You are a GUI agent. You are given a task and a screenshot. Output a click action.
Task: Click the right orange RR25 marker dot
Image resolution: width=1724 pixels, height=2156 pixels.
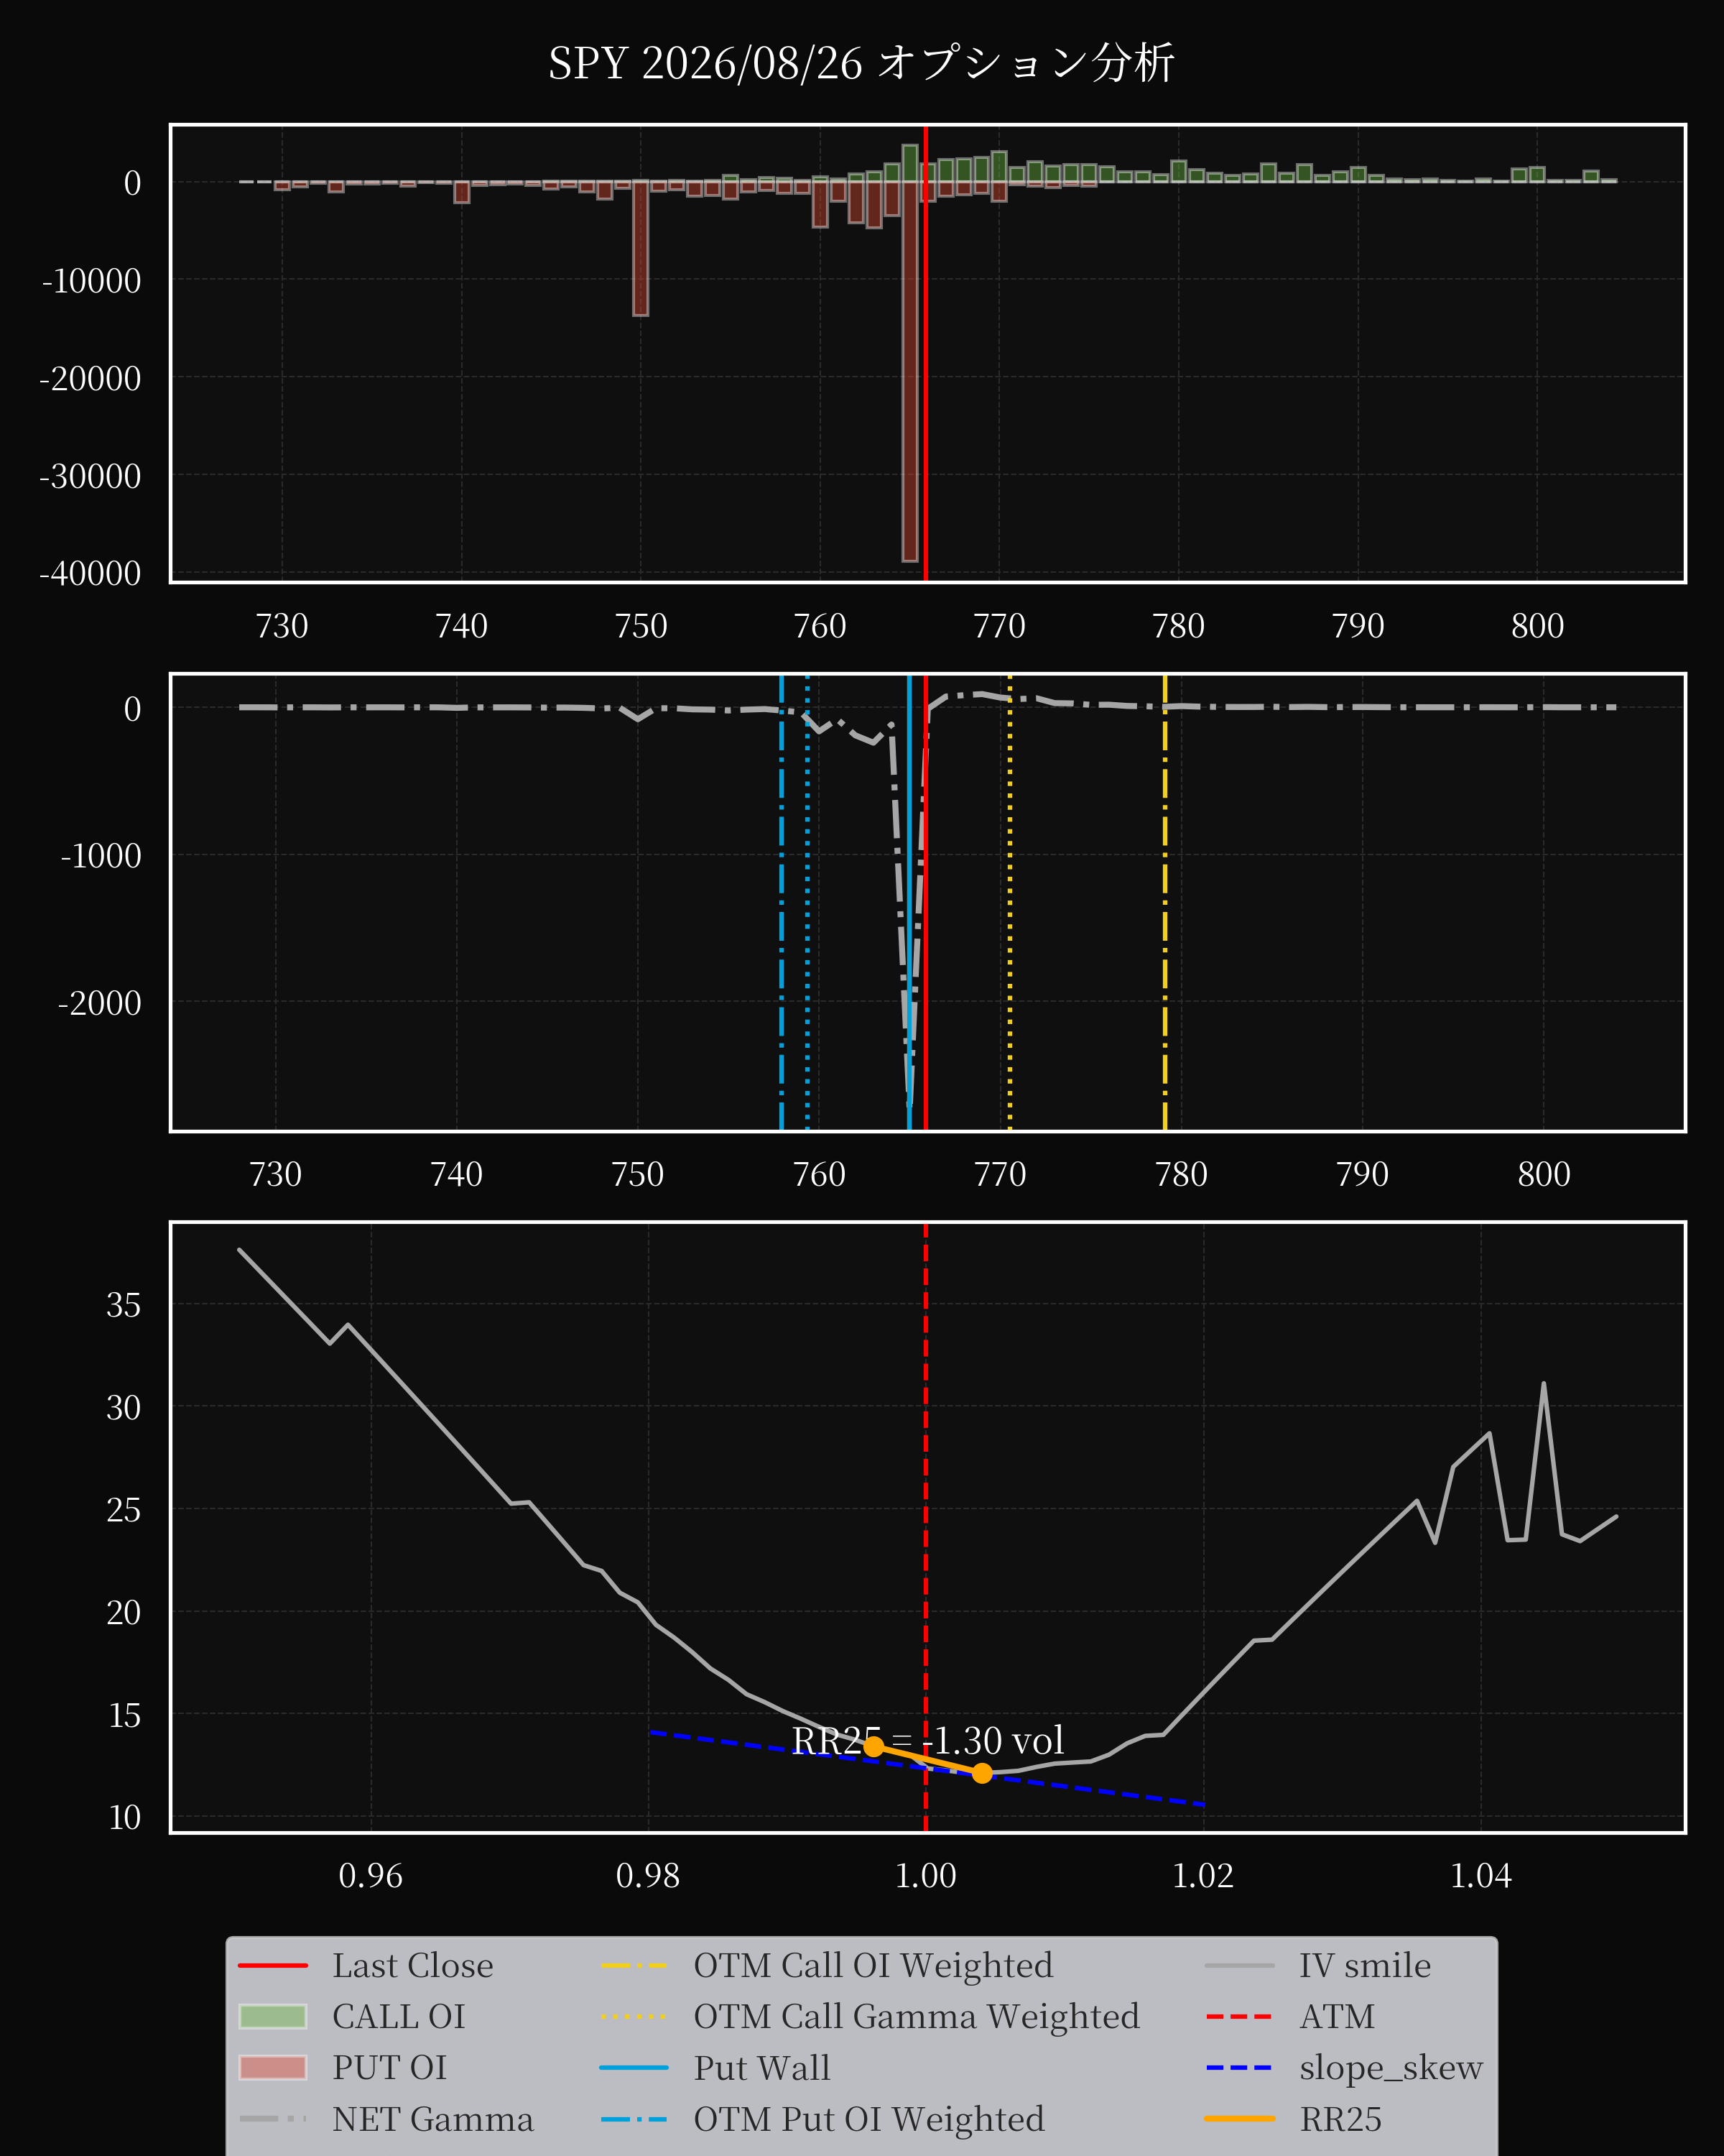pos(983,1773)
